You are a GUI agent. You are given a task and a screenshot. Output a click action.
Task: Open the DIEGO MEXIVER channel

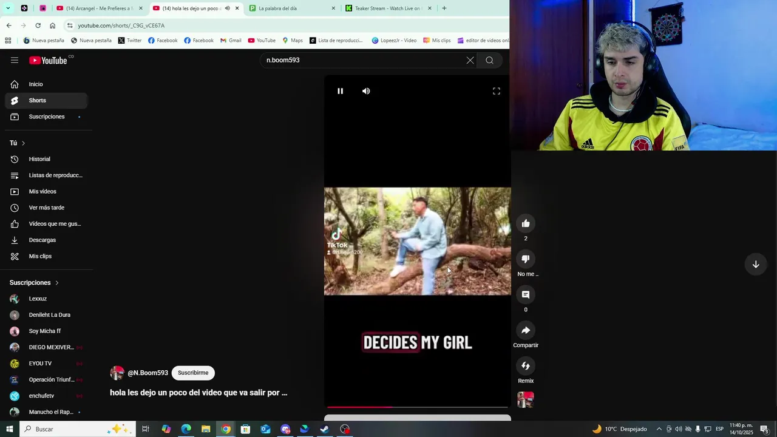pyautogui.click(x=46, y=347)
